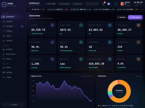The width and height of the screenshot is (145, 108).
Task: Click the Risk Score warning triangle icon
Action: pos(81,59)
